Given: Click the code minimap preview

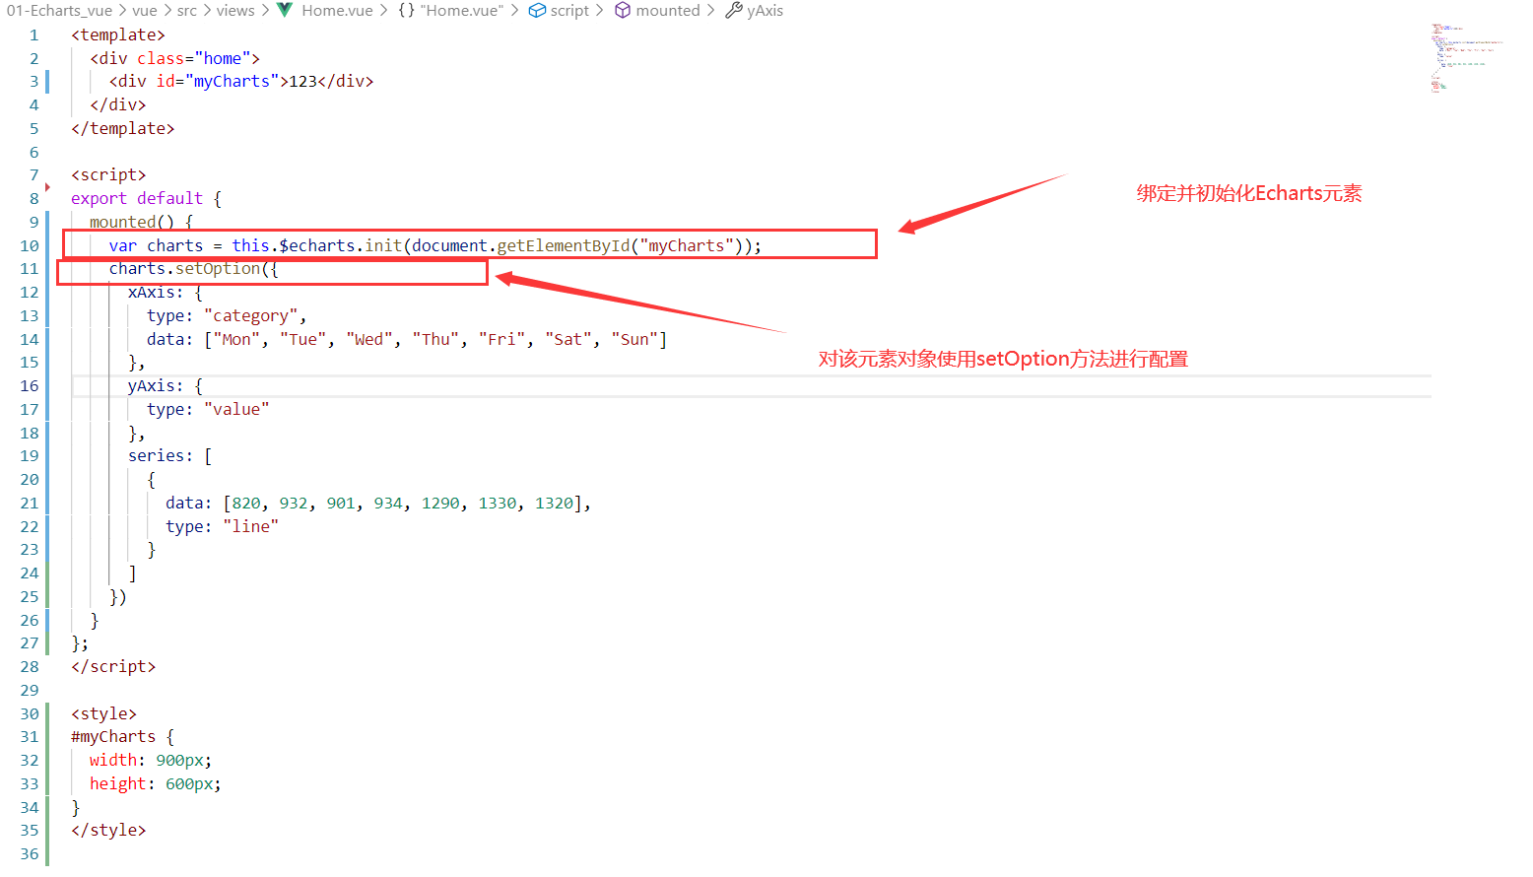Looking at the screenshot, I should [x=1466, y=58].
